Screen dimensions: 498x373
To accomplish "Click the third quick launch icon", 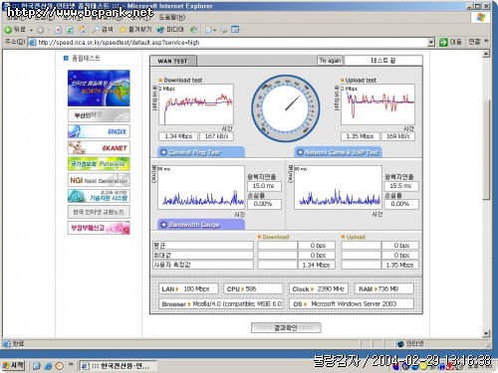I will pos(60,366).
